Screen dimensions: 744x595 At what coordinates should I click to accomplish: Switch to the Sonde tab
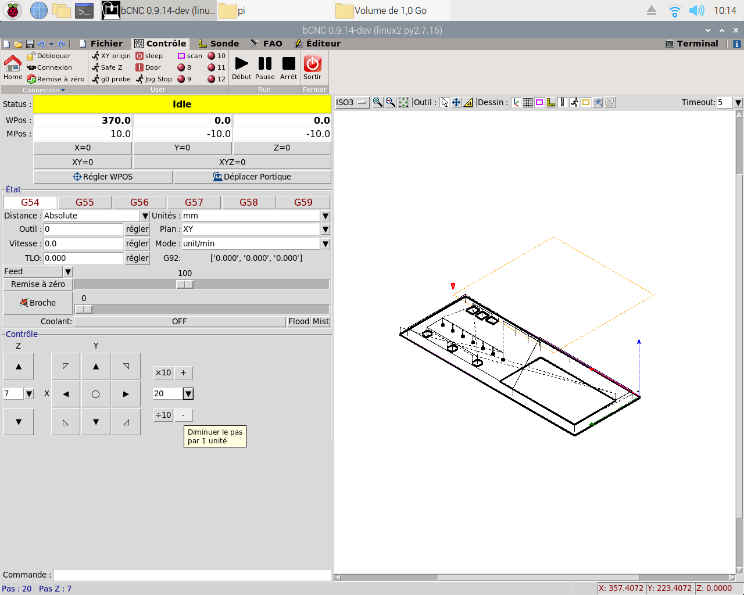point(219,44)
